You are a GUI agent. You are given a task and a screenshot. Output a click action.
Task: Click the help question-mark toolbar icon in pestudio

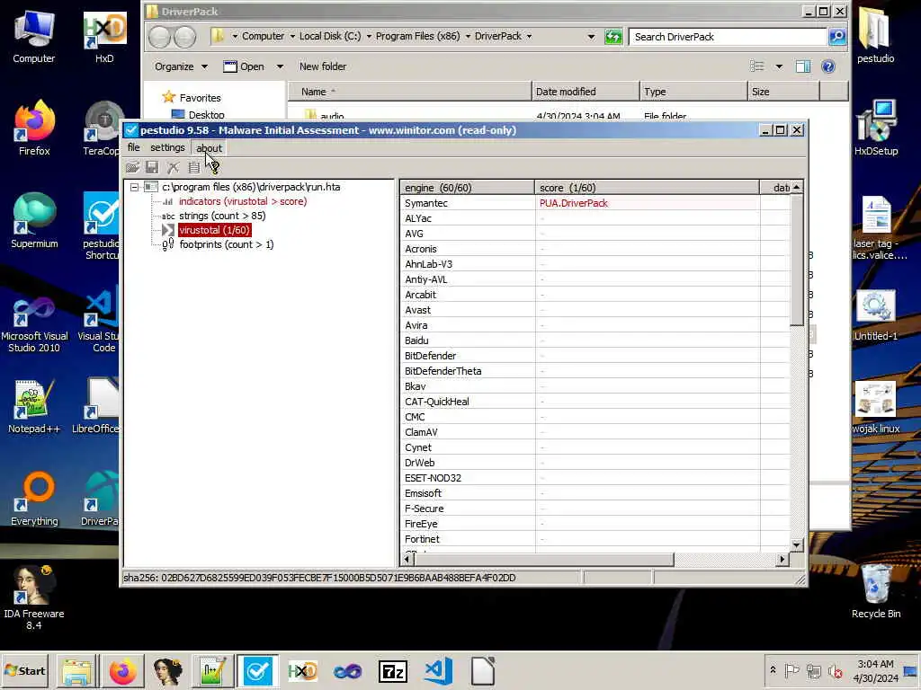pos(214,168)
